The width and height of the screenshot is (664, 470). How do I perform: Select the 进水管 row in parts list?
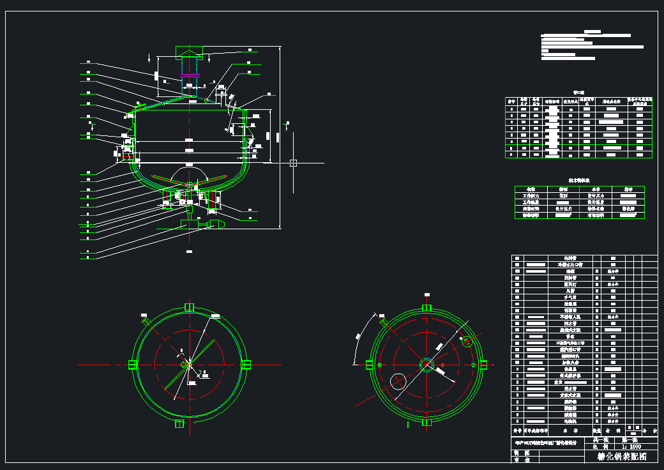pyautogui.click(x=584, y=389)
